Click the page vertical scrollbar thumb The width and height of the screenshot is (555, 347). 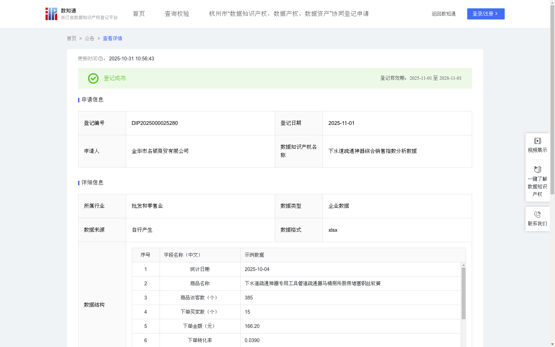click(x=552, y=100)
